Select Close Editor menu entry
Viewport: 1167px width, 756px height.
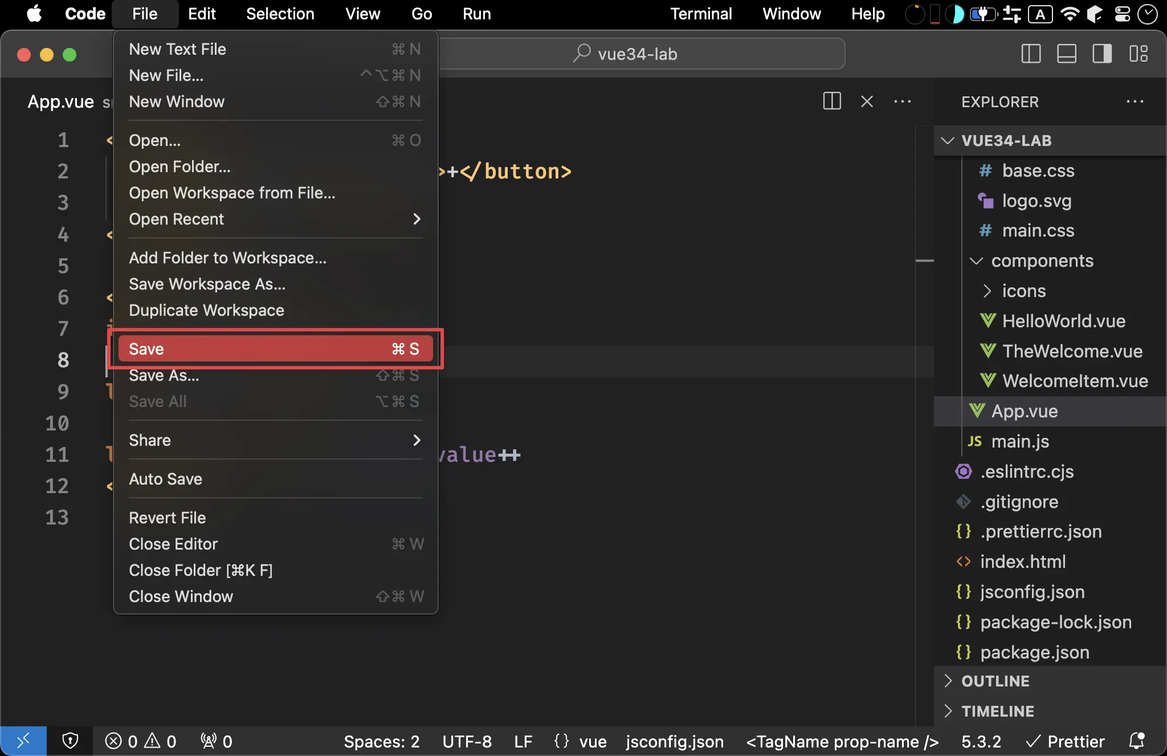pos(275,544)
